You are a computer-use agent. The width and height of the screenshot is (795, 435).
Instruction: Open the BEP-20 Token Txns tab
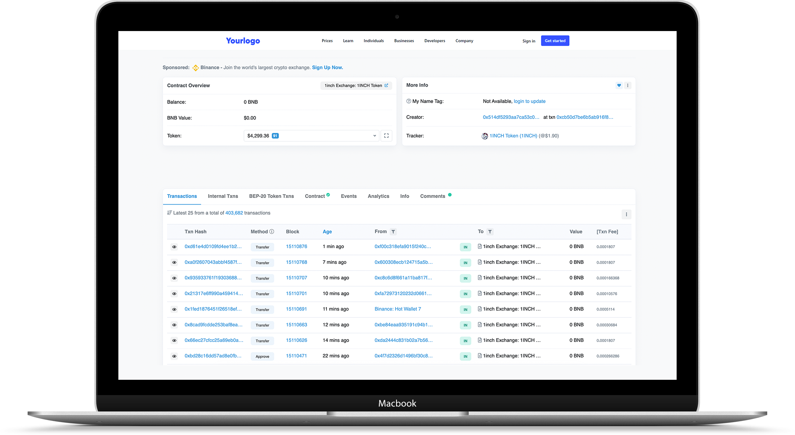[271, 196]
